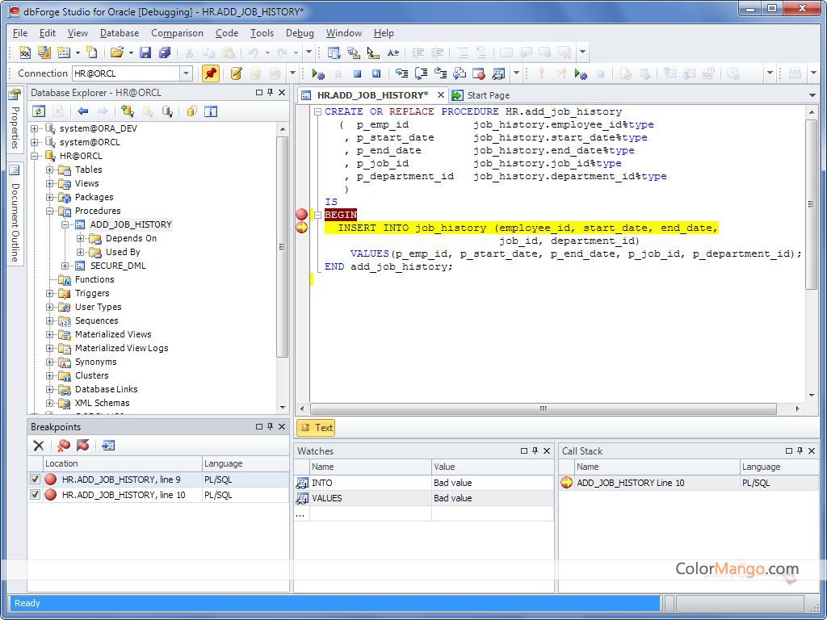Click the pushpin icon beside the Connection box
The image size is (827, 620).
point(211,73)
